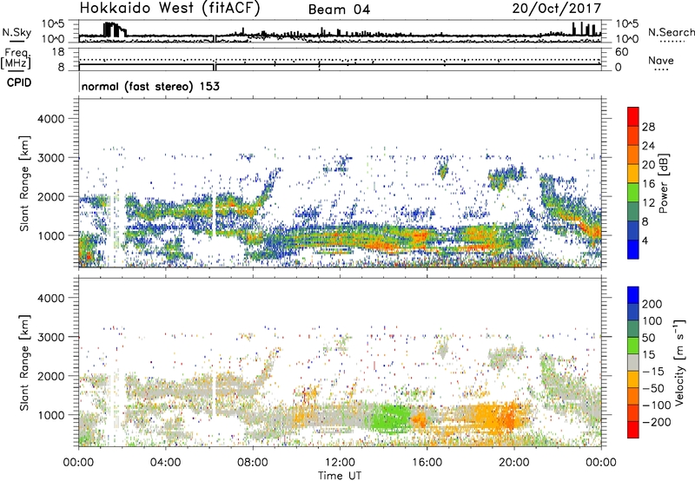Click '3000' tick on the power panel
This screenshot has width=695, height=481.
pos(50,158)
